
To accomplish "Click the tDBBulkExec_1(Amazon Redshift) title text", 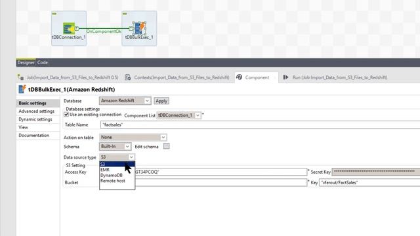I will 72,89.
